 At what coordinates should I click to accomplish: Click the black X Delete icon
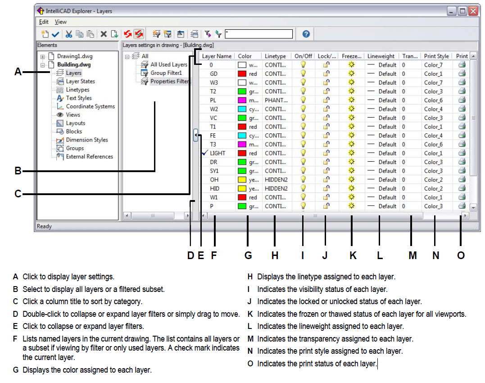(104, 34)
